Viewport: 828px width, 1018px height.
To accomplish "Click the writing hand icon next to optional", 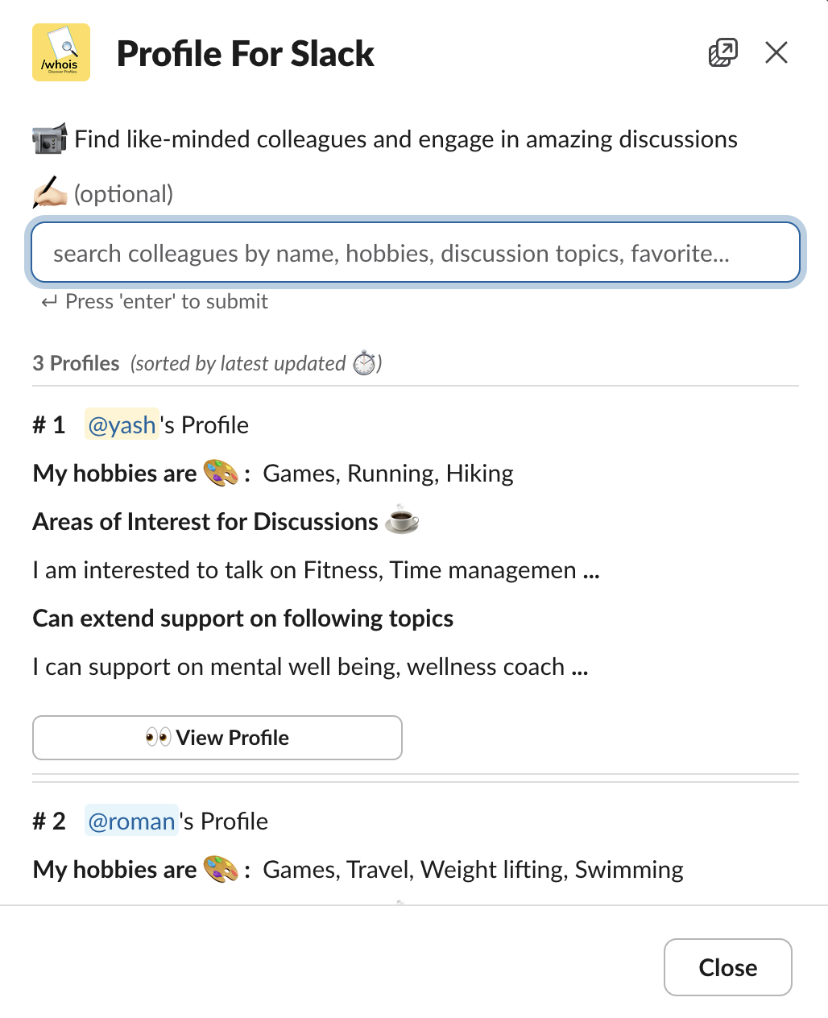I will (48, 193).
